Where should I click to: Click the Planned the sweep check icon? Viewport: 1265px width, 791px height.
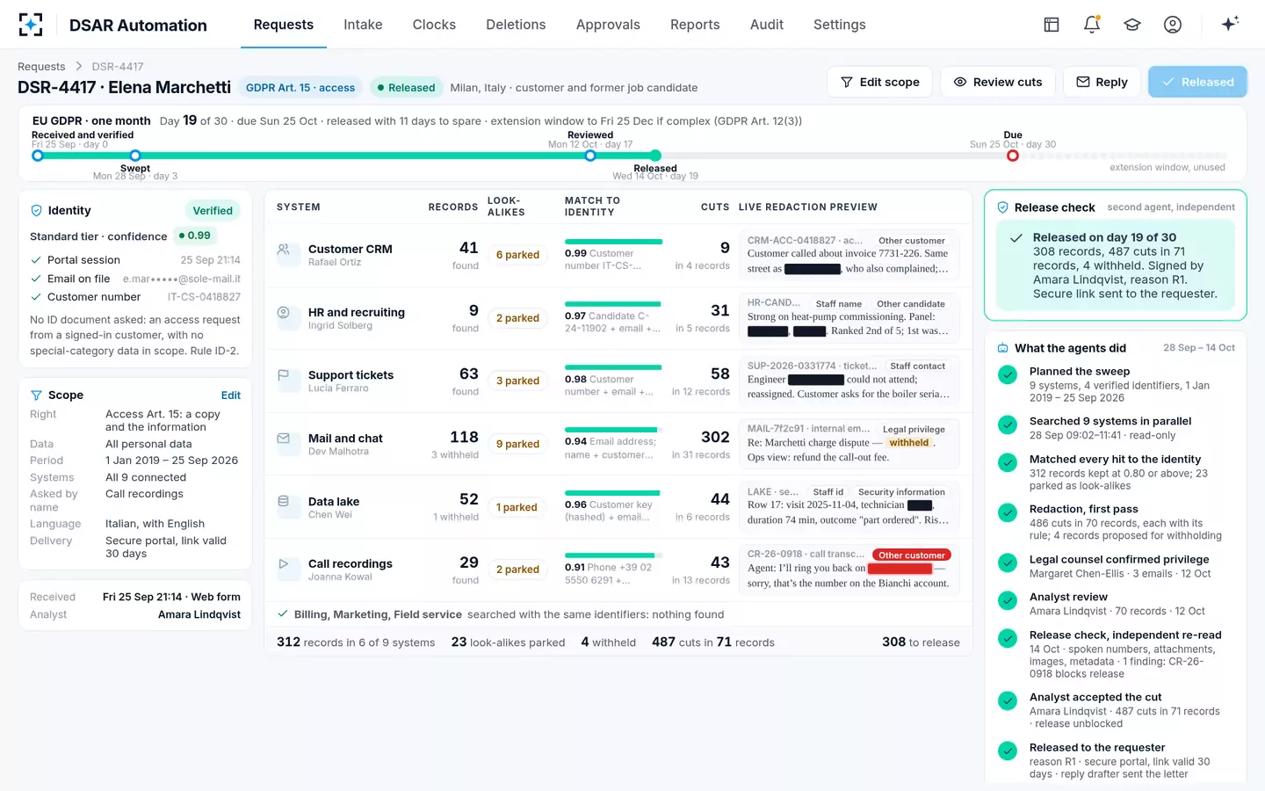1008,375
